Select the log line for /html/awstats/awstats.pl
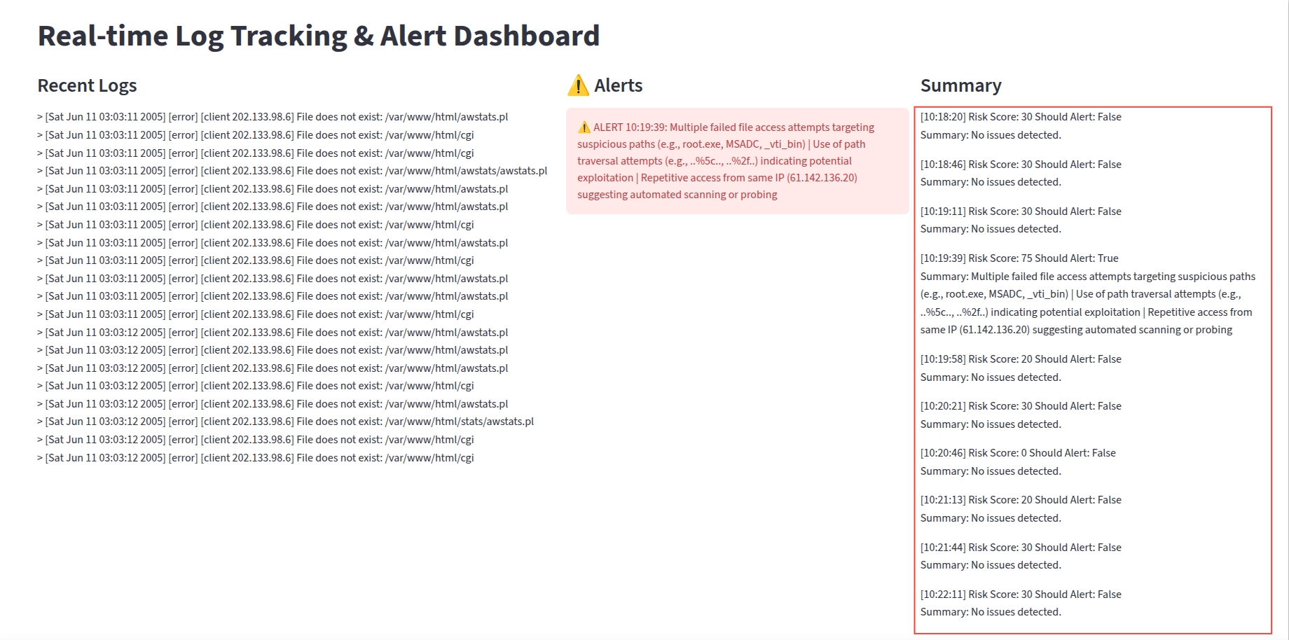The width and height of the screenshot is (1289, 640). pos(292,171)
